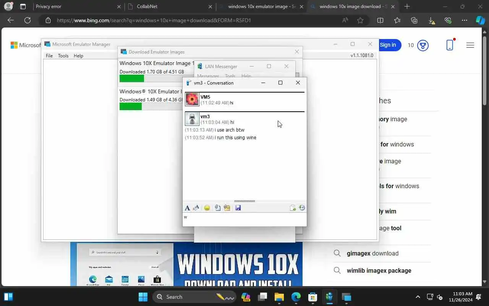This screenshot has width=489, height=306.
Task: Switch to windows 10x emulator image tab
Action: [262, 7]
